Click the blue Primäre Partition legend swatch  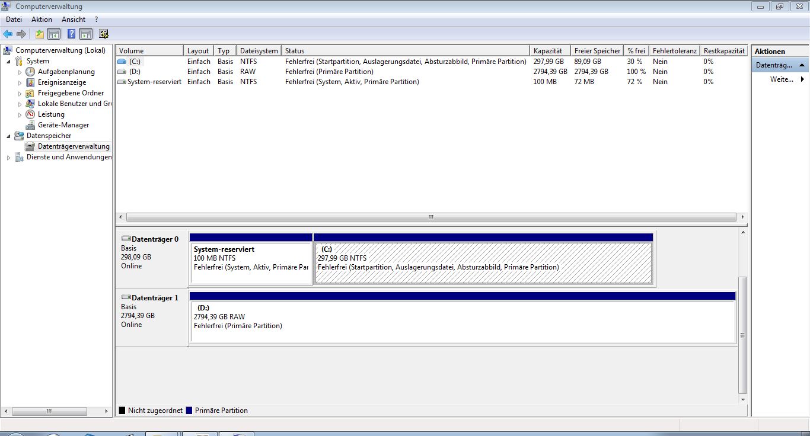[189, 410]
